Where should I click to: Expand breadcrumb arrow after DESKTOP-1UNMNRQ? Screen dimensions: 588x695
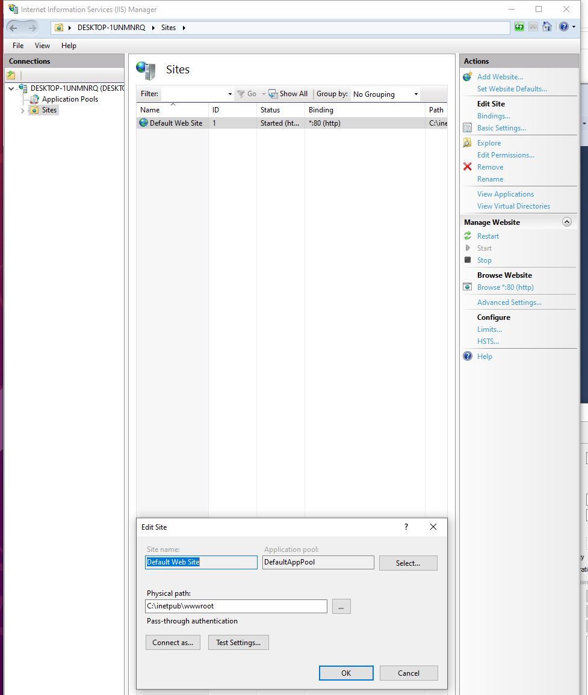click(153, 28)
